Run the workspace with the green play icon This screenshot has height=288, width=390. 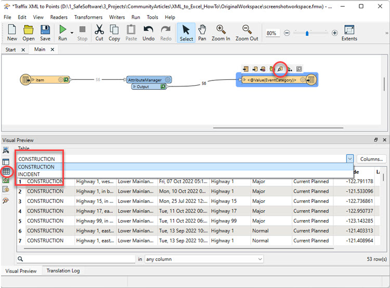pos(62,33)
